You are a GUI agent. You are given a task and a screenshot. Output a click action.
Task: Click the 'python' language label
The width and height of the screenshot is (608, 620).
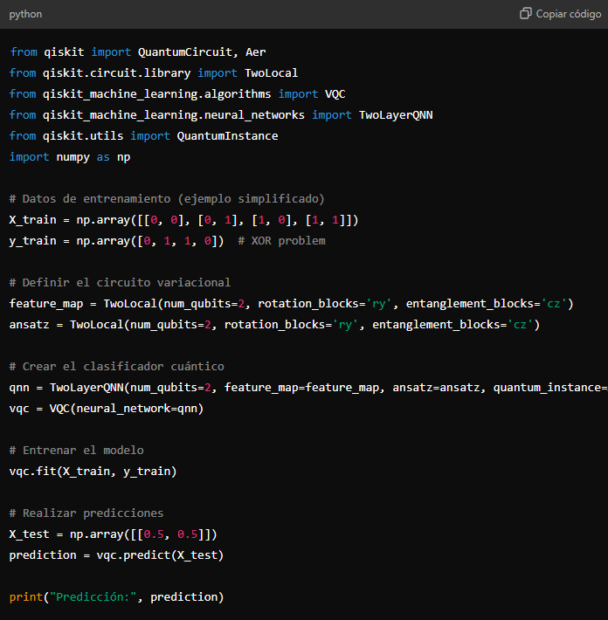(25, 14)
